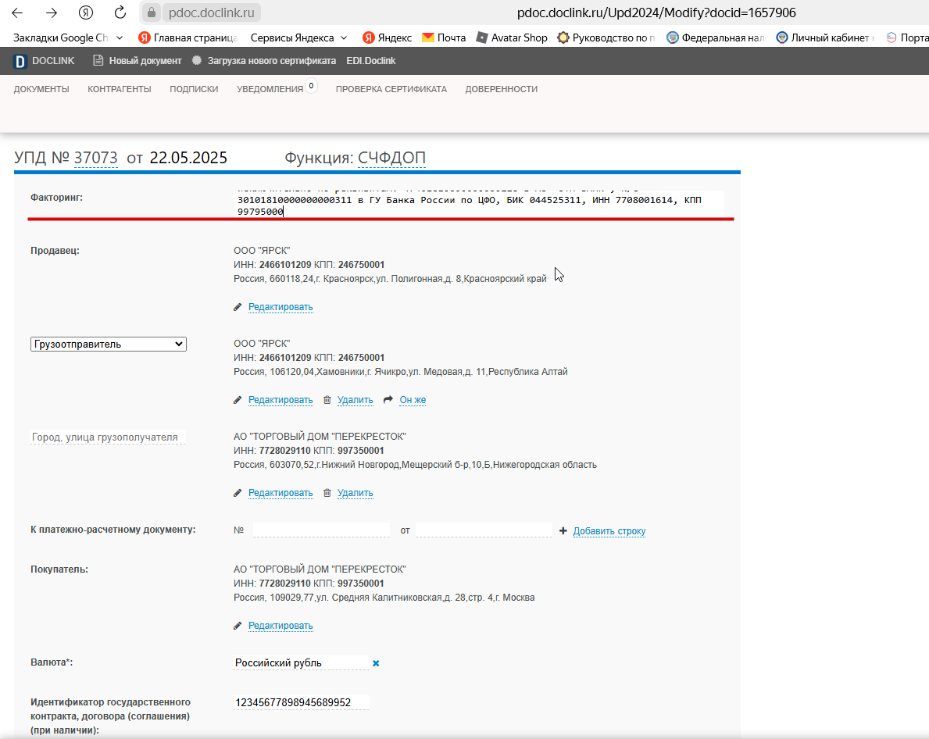Click the pencil icon for Грузоотправитель
Viewport: 929px width, 739px height.
click(x=238, y=400)
